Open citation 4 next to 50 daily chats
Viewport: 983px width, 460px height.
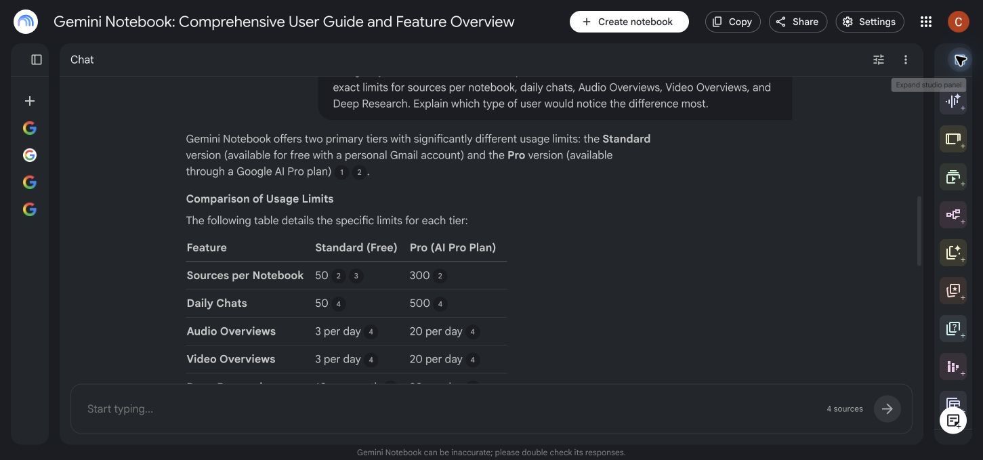(339, 304)
